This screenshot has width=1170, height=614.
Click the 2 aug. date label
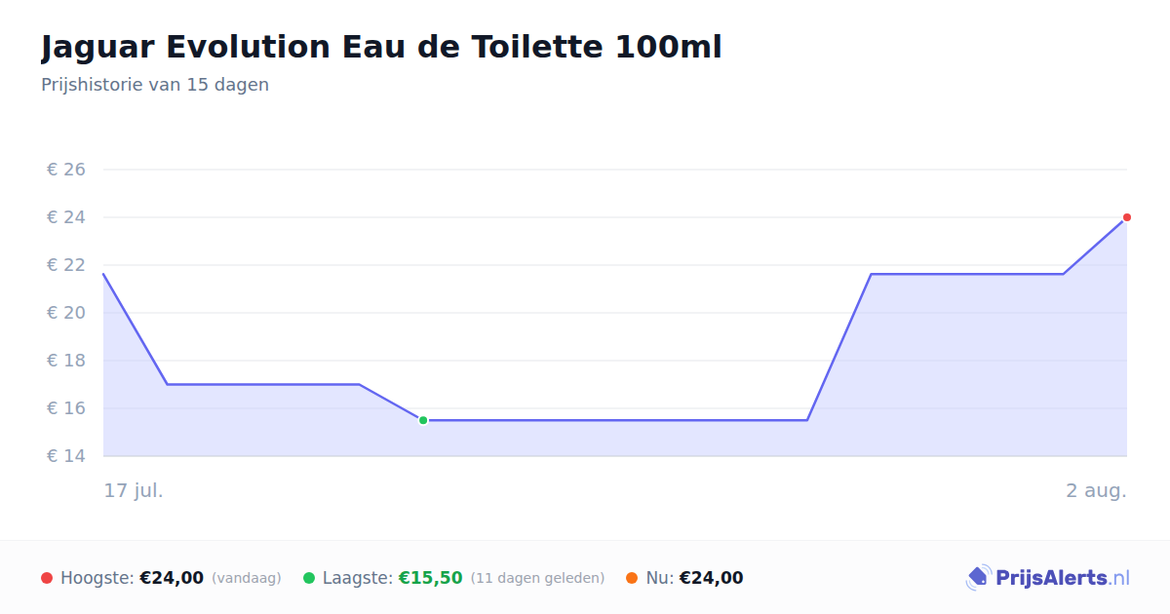coord(1096,490)
